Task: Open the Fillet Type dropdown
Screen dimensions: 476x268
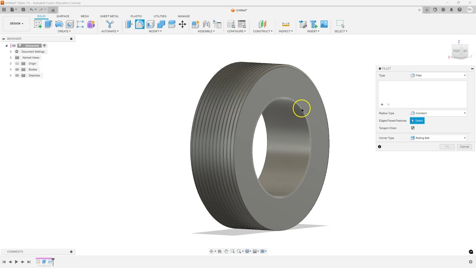Action: click(x=438, y=76)
